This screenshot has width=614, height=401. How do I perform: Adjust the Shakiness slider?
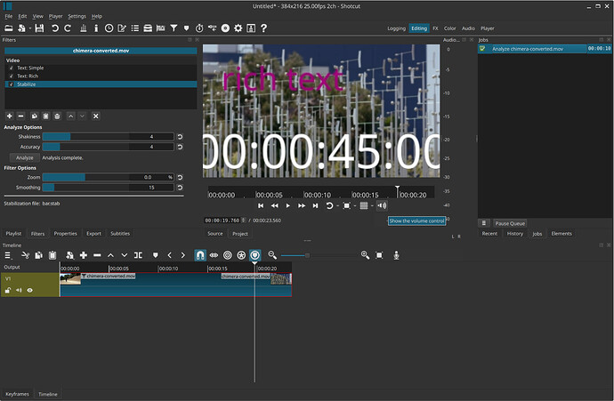[108, 137]
